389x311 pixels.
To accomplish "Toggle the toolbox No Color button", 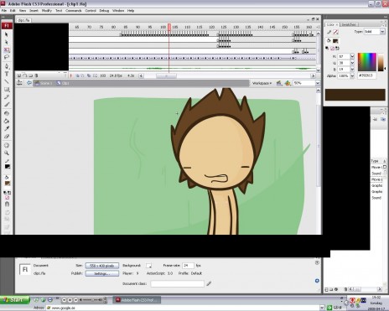I will click(7, 198).
